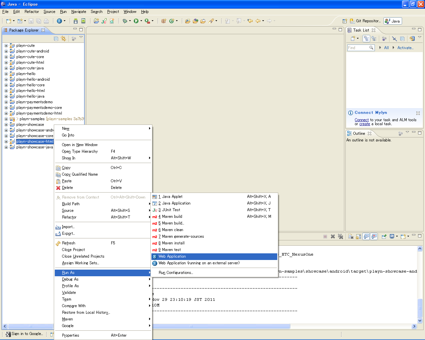Click the New Java Class icon

(172, 21)
